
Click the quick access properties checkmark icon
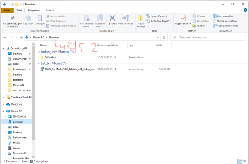[12, 4]
